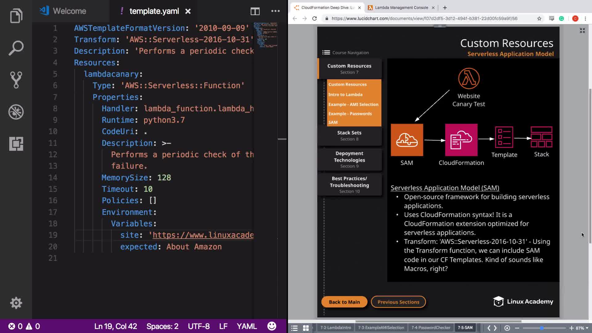Open the 87% zoom level dropdown
This screenshot has height=333, width=592.
[582, 328]
